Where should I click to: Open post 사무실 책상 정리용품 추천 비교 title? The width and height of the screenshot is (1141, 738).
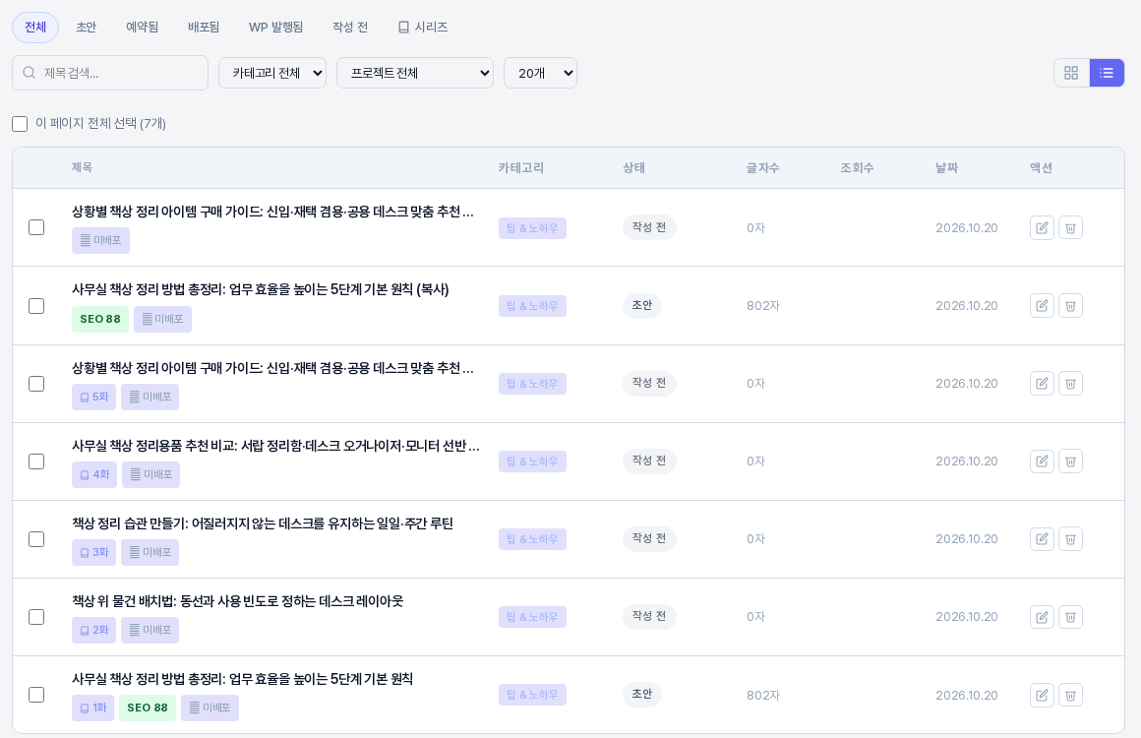(x=275, y=446)
